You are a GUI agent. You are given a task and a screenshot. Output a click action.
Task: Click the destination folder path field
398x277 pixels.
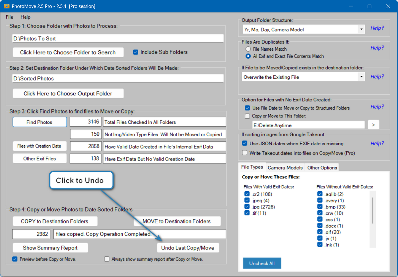click(118, 78)
